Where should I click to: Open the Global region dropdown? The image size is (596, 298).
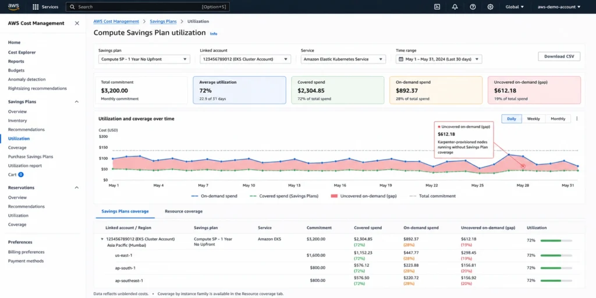point(515,7)
